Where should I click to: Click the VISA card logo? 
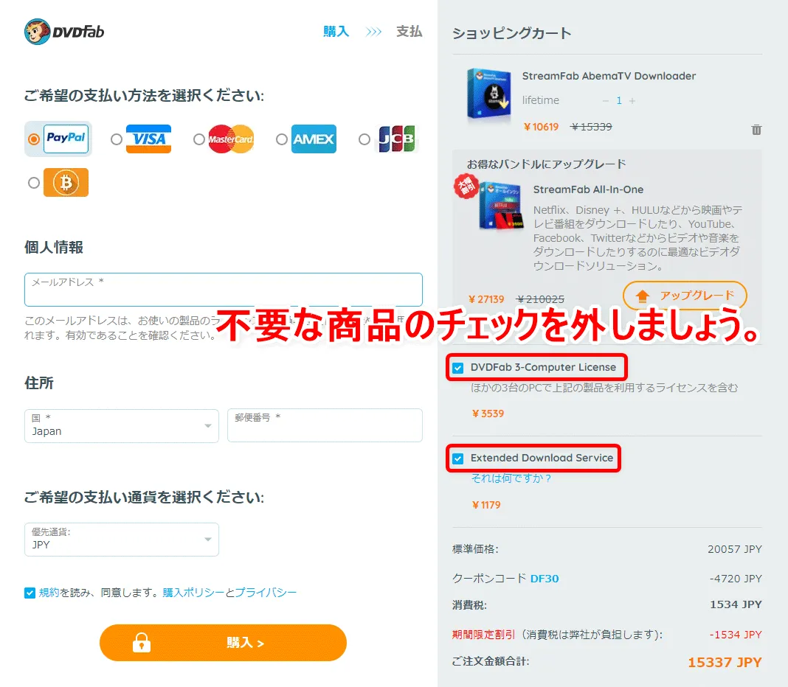pos(148,139)
